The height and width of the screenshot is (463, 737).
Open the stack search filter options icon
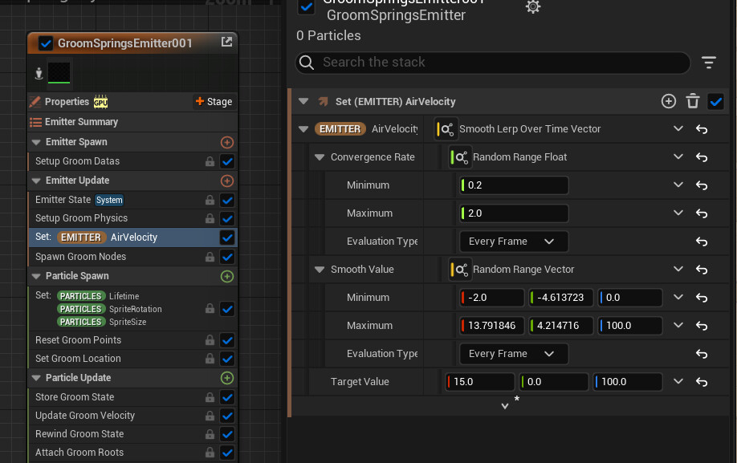pyautogui.click(x=708, y=63)
